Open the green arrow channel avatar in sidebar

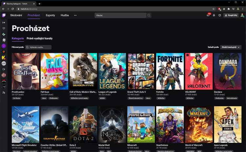point(4,34)
